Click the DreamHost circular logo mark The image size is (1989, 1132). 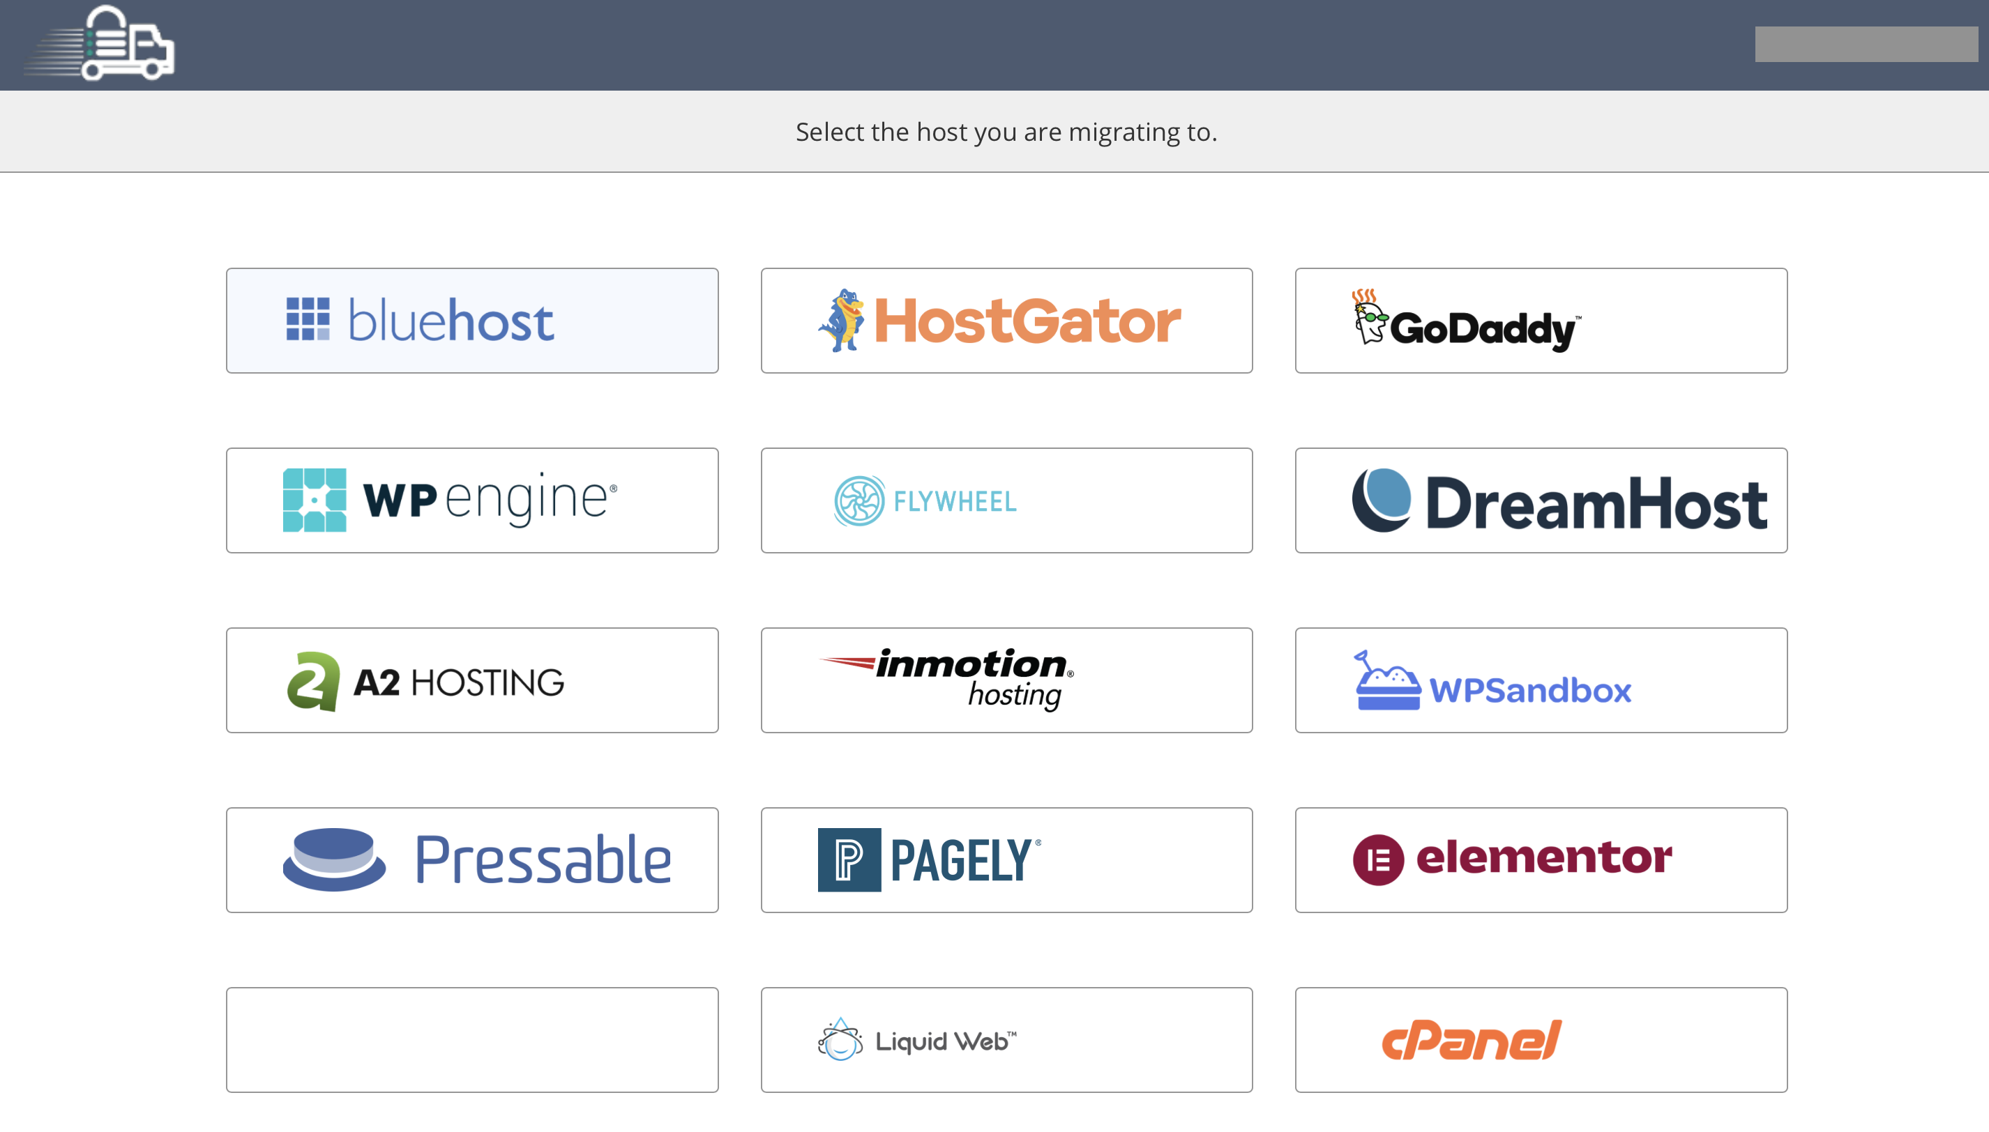1382,500
